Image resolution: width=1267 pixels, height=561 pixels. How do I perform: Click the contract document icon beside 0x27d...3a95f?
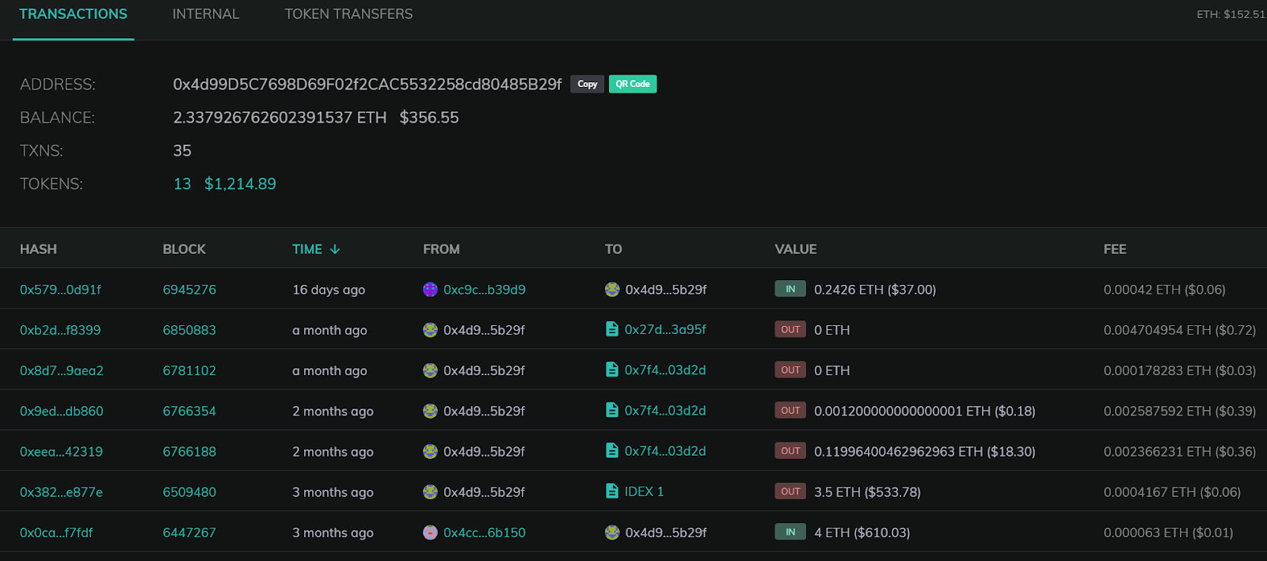(612, 329)
